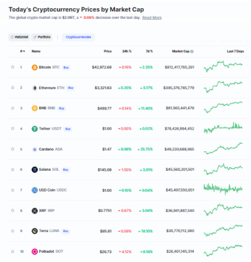Open the Watchlist button
The height and width of the screenshot is (262, 251).
click(x=19, y=37)
